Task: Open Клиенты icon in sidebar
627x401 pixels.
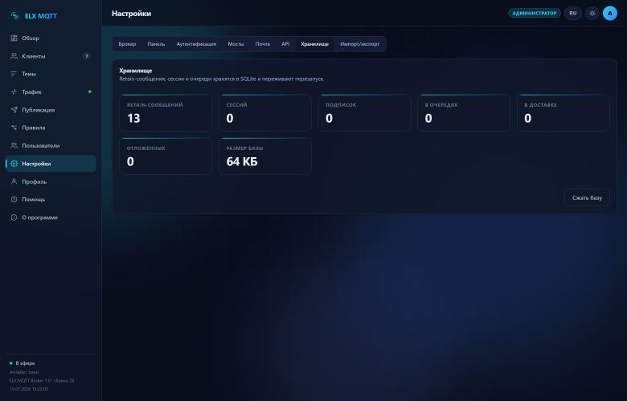Action: (14, 56)
